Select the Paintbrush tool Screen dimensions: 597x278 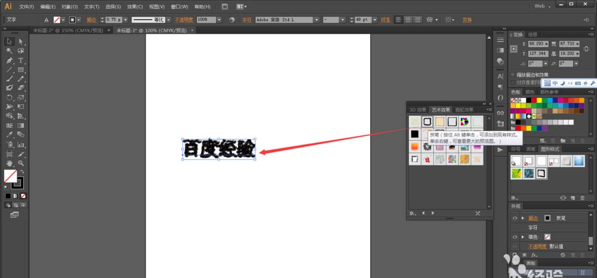10,79
